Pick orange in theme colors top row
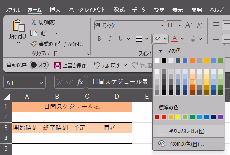 point(192,60)
